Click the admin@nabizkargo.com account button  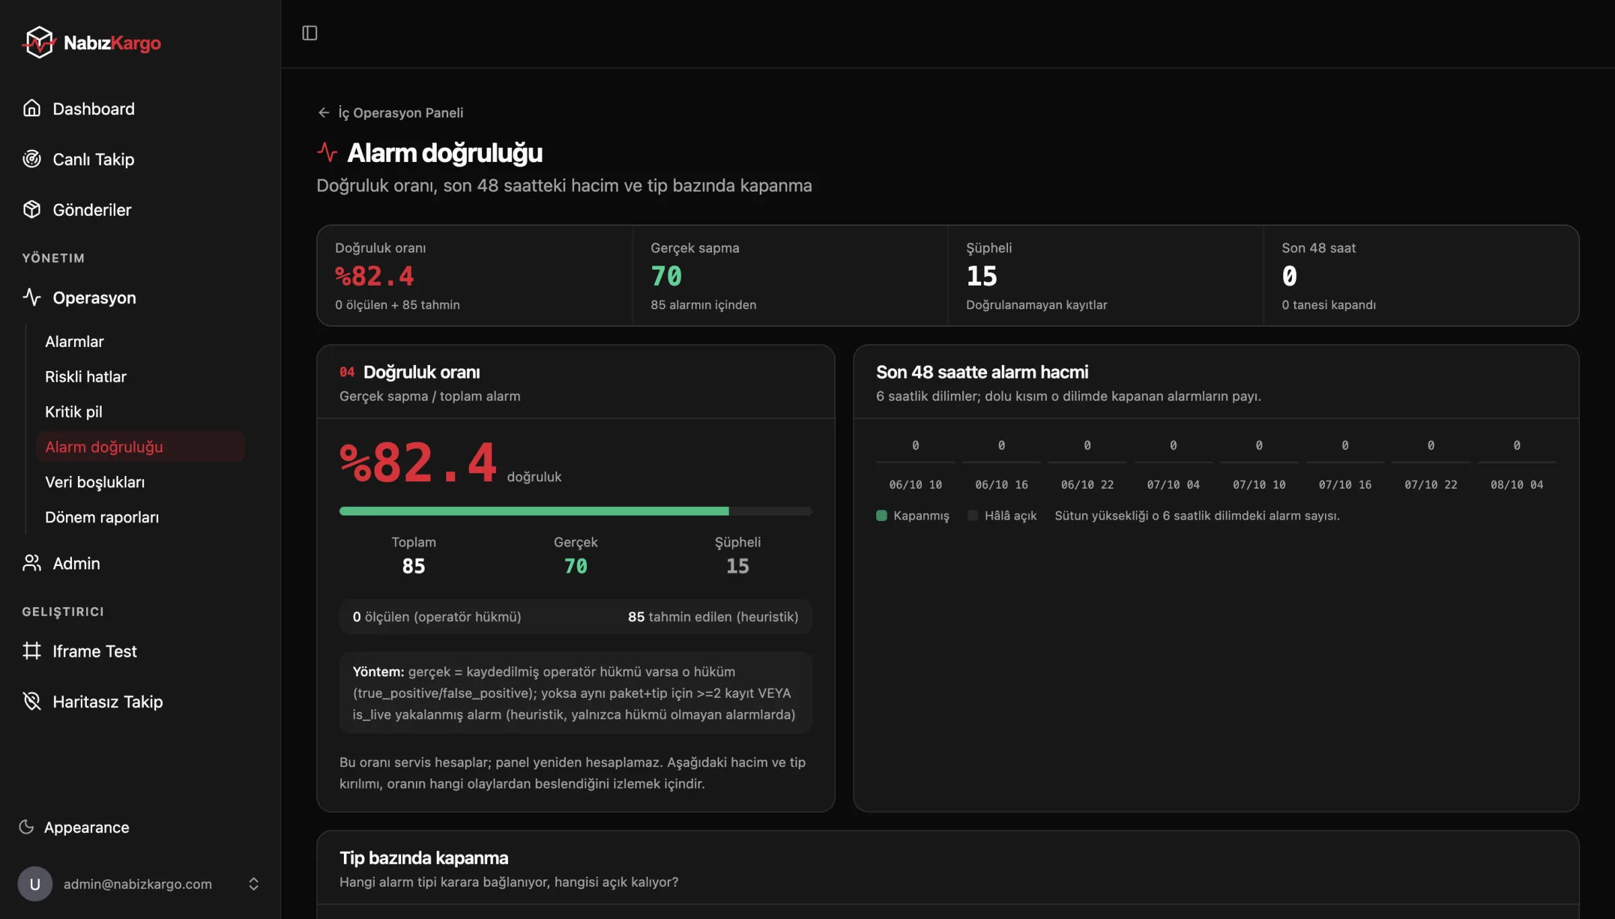click(140, 883)
